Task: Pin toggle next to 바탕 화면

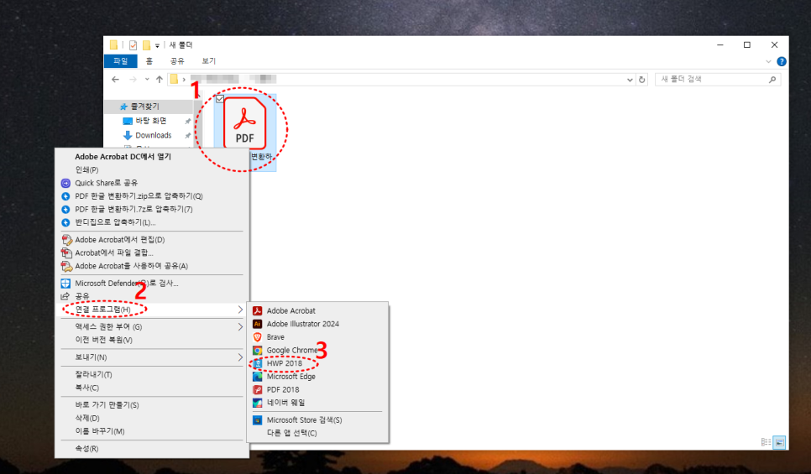Action: (x=188, y=121)
